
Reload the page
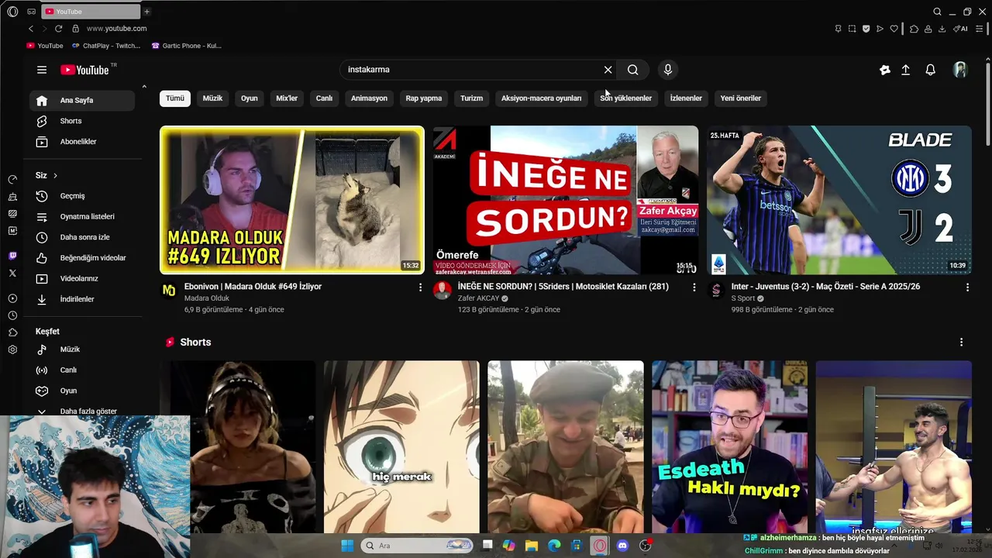click(x=58, y=29)
